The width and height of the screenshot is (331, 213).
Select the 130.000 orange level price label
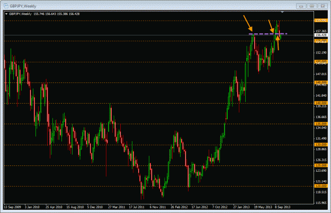point(321,145)
